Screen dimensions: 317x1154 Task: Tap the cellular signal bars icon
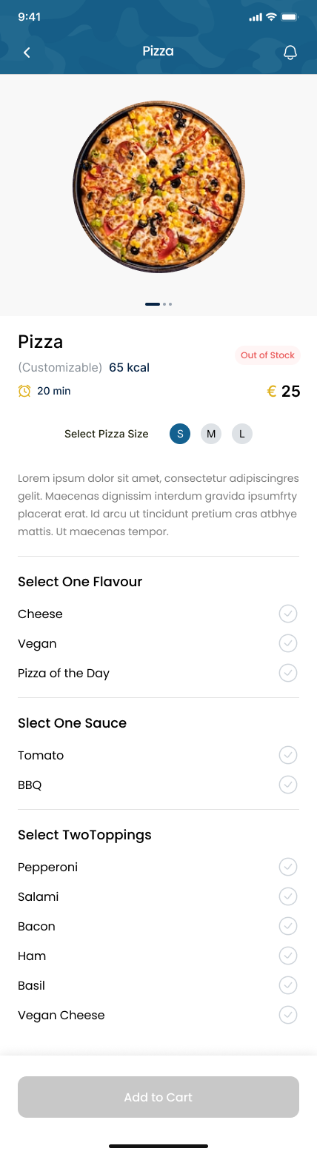coord(256,17)
